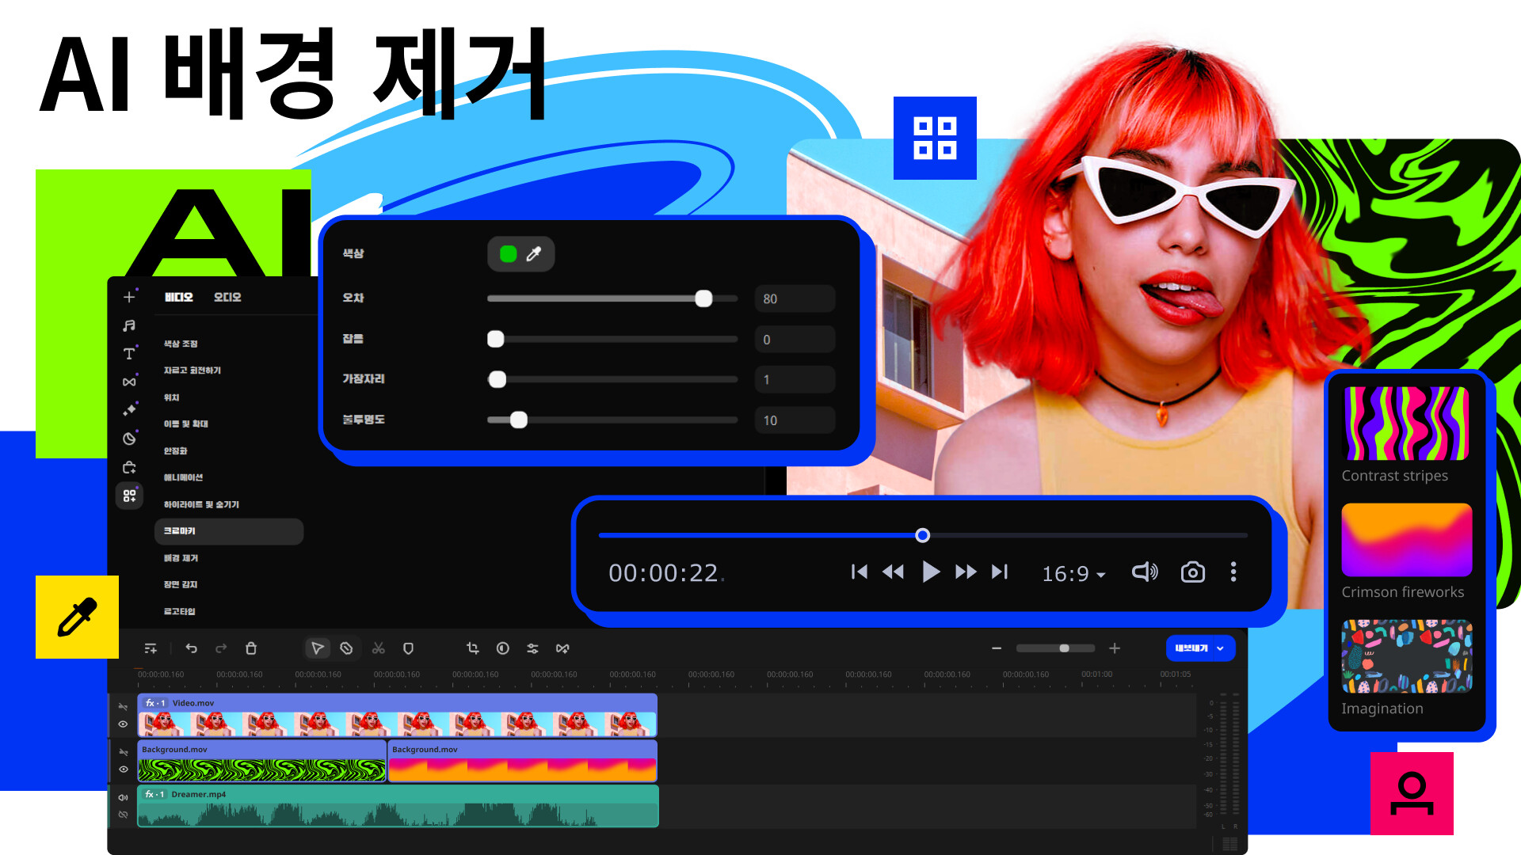The height and width of the screenshot is (855, 1521).
Task: Click the transition wizard icon in toolbar
Action: tap(562, 648)
